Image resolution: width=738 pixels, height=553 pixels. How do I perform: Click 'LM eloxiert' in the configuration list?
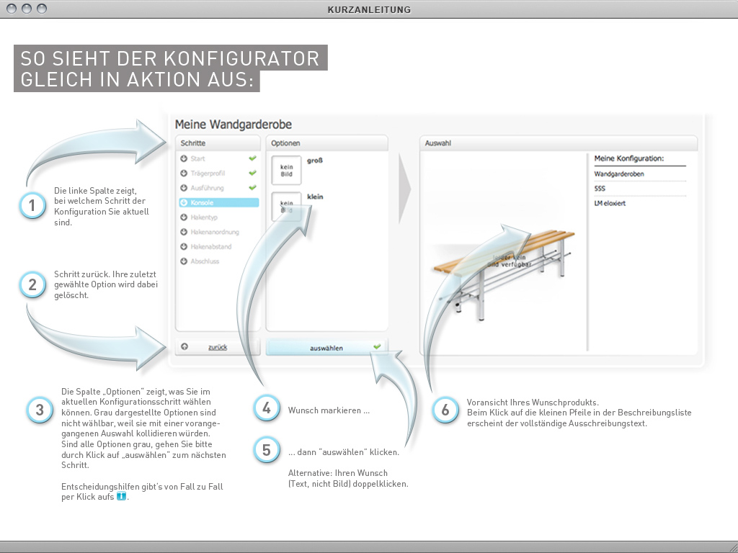click(x=610, y=203)
